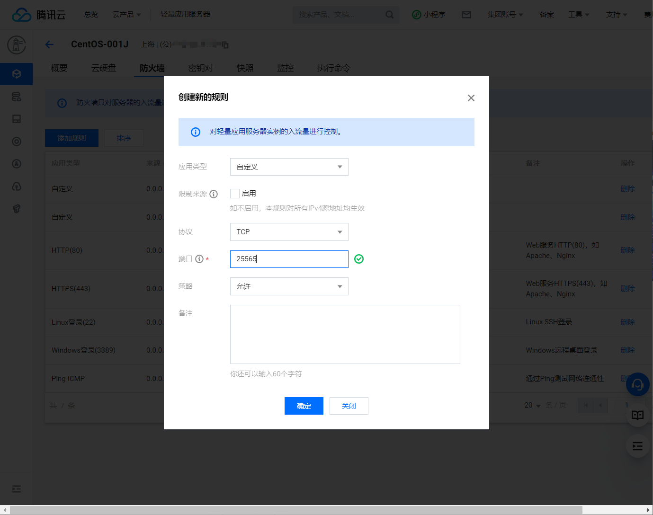Open the 策略 dropdown showing 允许
This screenshot has width=653, height=515.
[289, 286]
